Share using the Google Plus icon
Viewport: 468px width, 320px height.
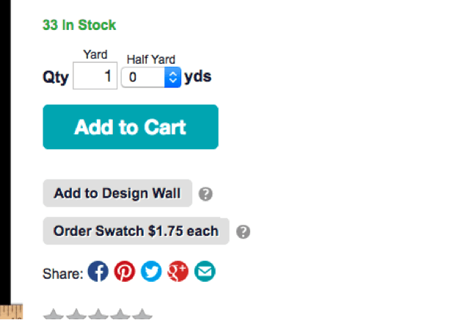coord(178,271)
